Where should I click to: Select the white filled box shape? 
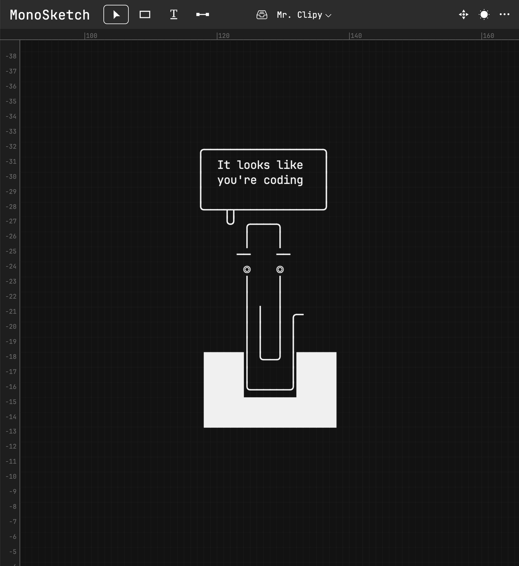tap(270, 413)
